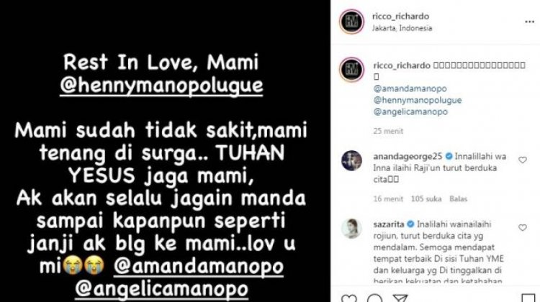Open the sazarita username link
This screenshot has width=540, height=302.
tap(389, 224)
